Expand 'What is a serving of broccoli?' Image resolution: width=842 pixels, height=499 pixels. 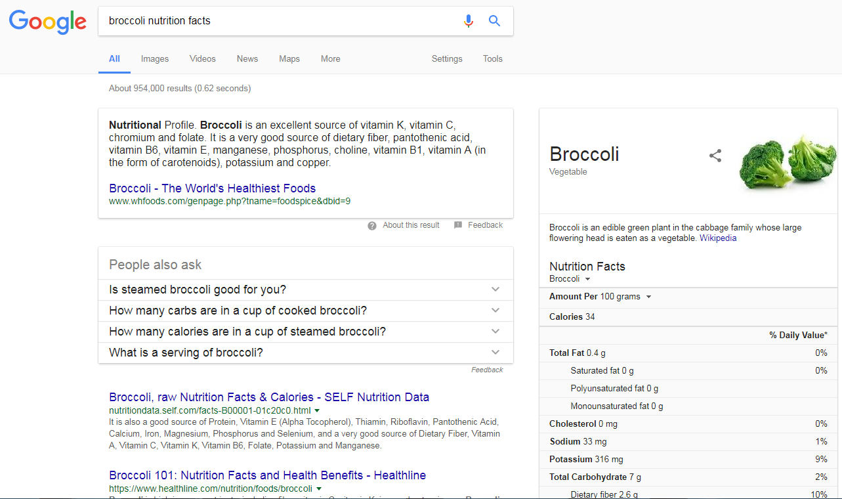coord(495,353)
